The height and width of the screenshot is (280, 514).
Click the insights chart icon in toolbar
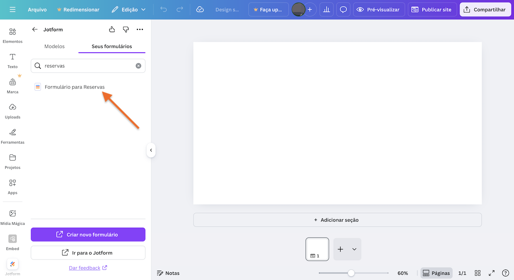[x=326, y=9]
